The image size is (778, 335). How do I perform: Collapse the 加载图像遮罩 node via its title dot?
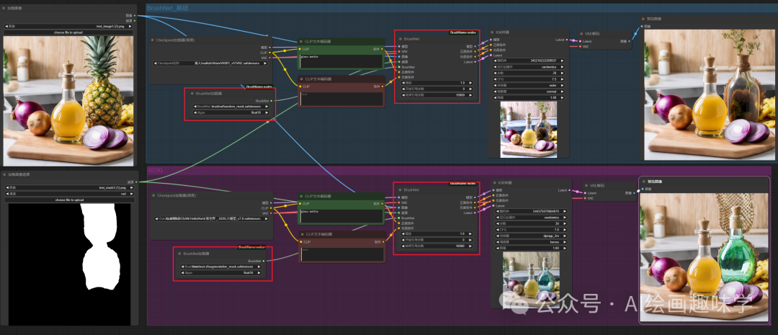point(5,174)
